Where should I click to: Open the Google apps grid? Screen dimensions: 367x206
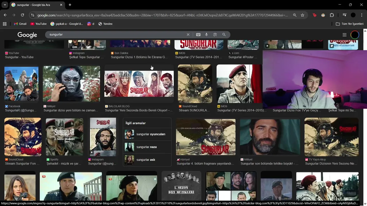[x=344, y=35]
